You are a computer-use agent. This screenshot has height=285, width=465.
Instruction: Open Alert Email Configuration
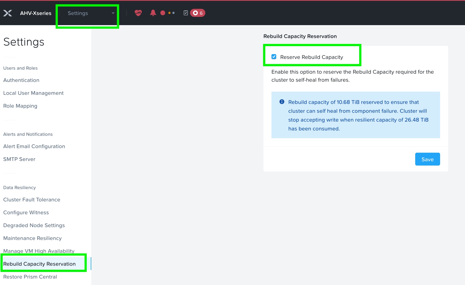34,146
